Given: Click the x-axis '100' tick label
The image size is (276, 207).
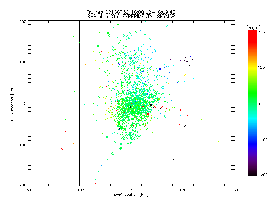Looking at the screenshot, I should tap(183, 190).
